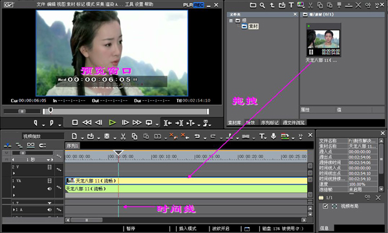Click the Rewind button
Image resolution: width=388 pixels, height=233 pixels.
point(87,122)
